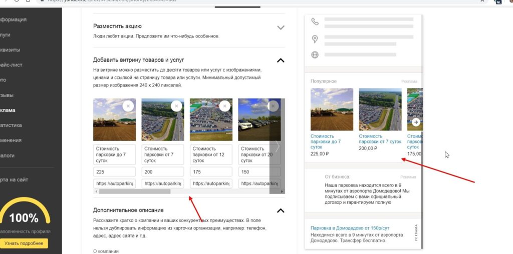Click the price field containing 225

coord(114,171)
